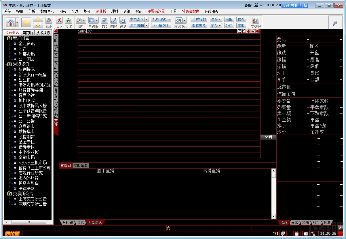Click the wrench settings icon in toolbar
The width and height of the screenshot is (346, 239).
(x=335, y=23)
